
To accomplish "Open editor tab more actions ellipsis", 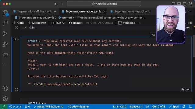I will click(x=190, y=12).
